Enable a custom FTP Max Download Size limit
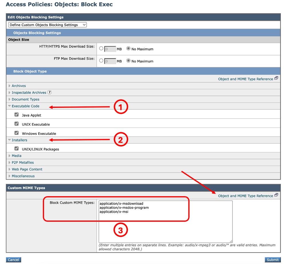The height and width of the screenshot is (264, 286). pos(101,61)
